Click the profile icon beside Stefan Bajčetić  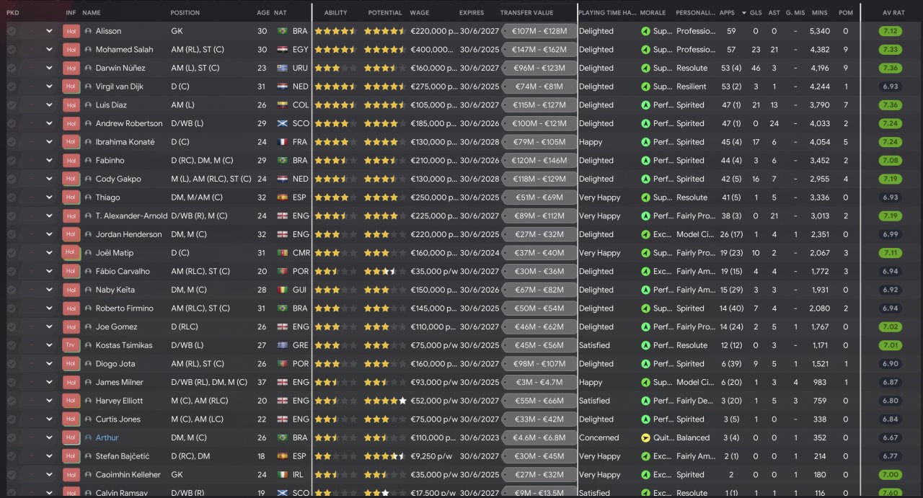tap(88, 456)
